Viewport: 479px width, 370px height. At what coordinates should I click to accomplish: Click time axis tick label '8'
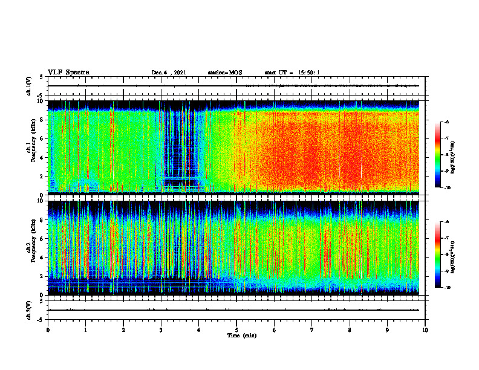tap(350, 330)
